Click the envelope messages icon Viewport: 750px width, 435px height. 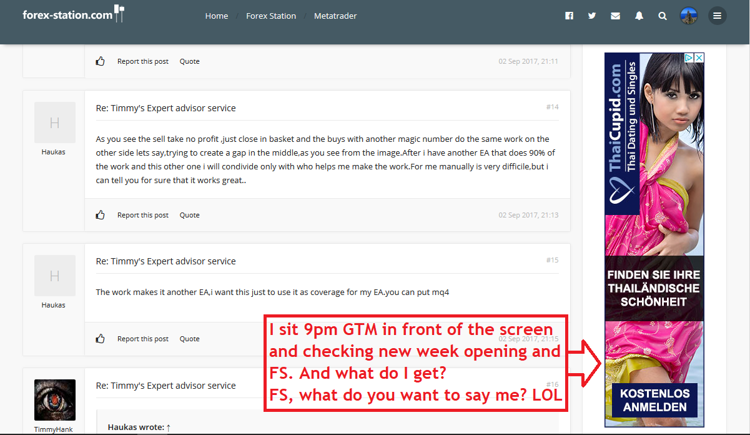tap(616, 16)
